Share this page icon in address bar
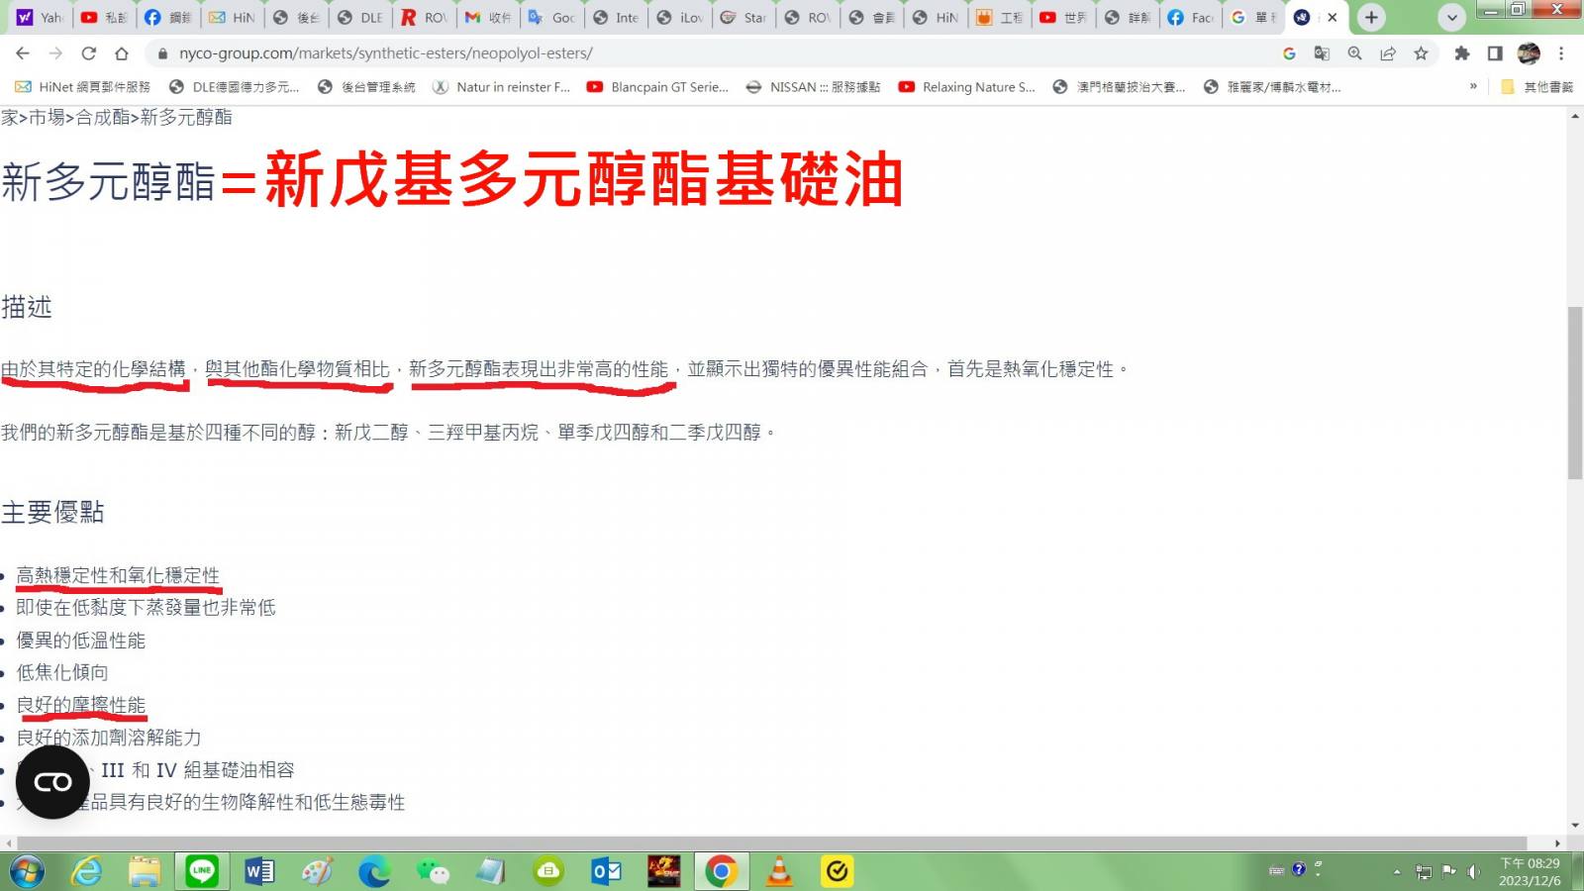1584x891 pixels. (x=1388, y=53)
